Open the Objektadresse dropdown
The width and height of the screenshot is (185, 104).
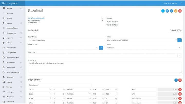[63, 48]
